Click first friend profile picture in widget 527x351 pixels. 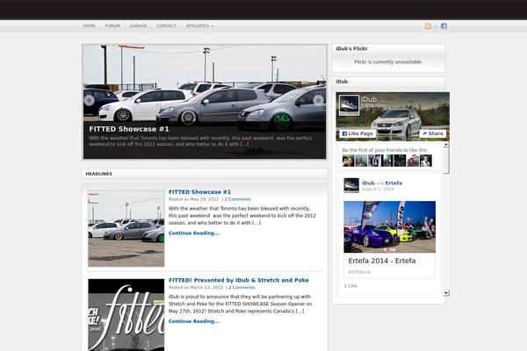click(348, 161)
